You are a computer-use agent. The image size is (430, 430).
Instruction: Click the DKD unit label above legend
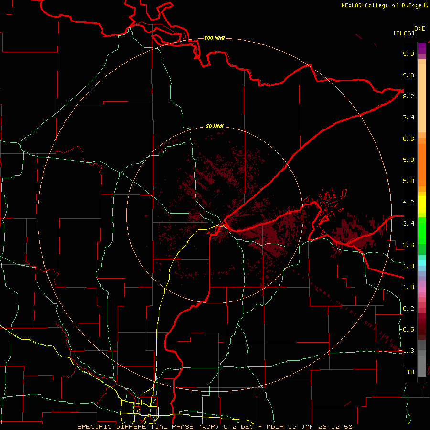click(420, 29)
